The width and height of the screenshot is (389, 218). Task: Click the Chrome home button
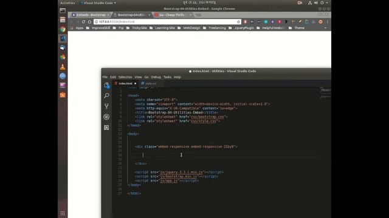(x=89, y=22)
